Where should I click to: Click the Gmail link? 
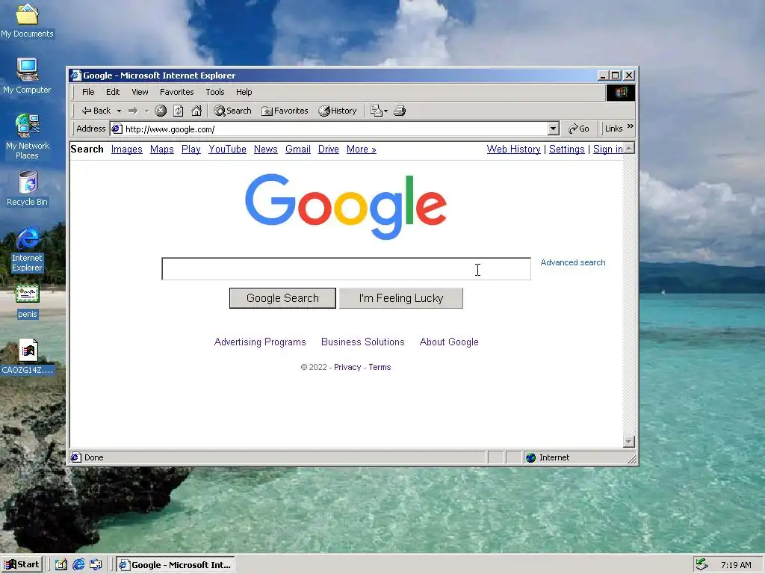(298, 149)
